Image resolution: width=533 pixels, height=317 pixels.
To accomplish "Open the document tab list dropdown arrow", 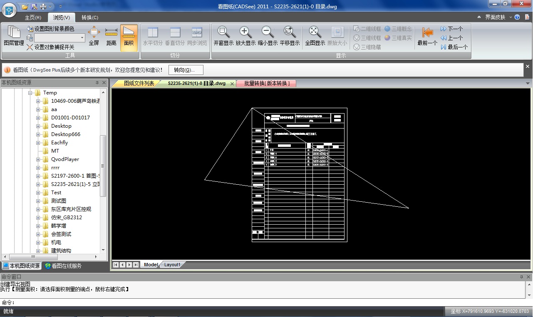I will (x=528, y=84).
